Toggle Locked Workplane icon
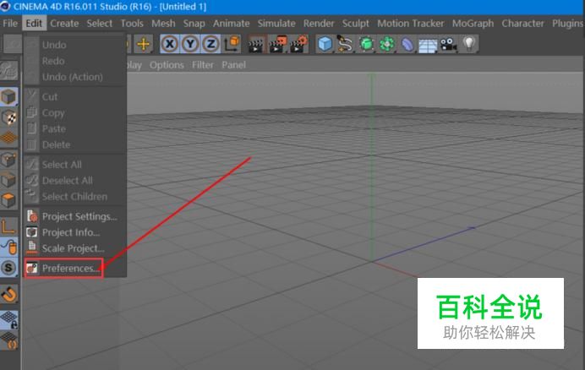 pyautogui.click(x=8, y=320)
